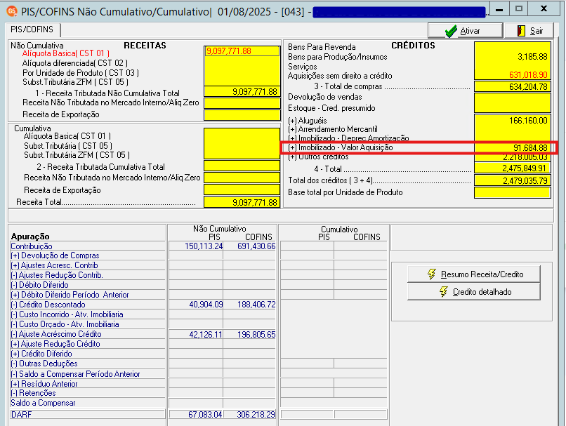Click Aquisições sem direito a crédito value 631,018.90
The height and width of the screenshot is (426, 566).
528,74
